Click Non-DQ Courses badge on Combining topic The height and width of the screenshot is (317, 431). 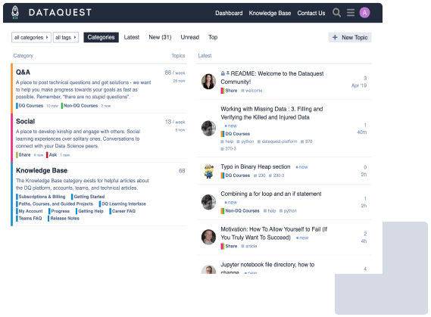tap(240, 211)
